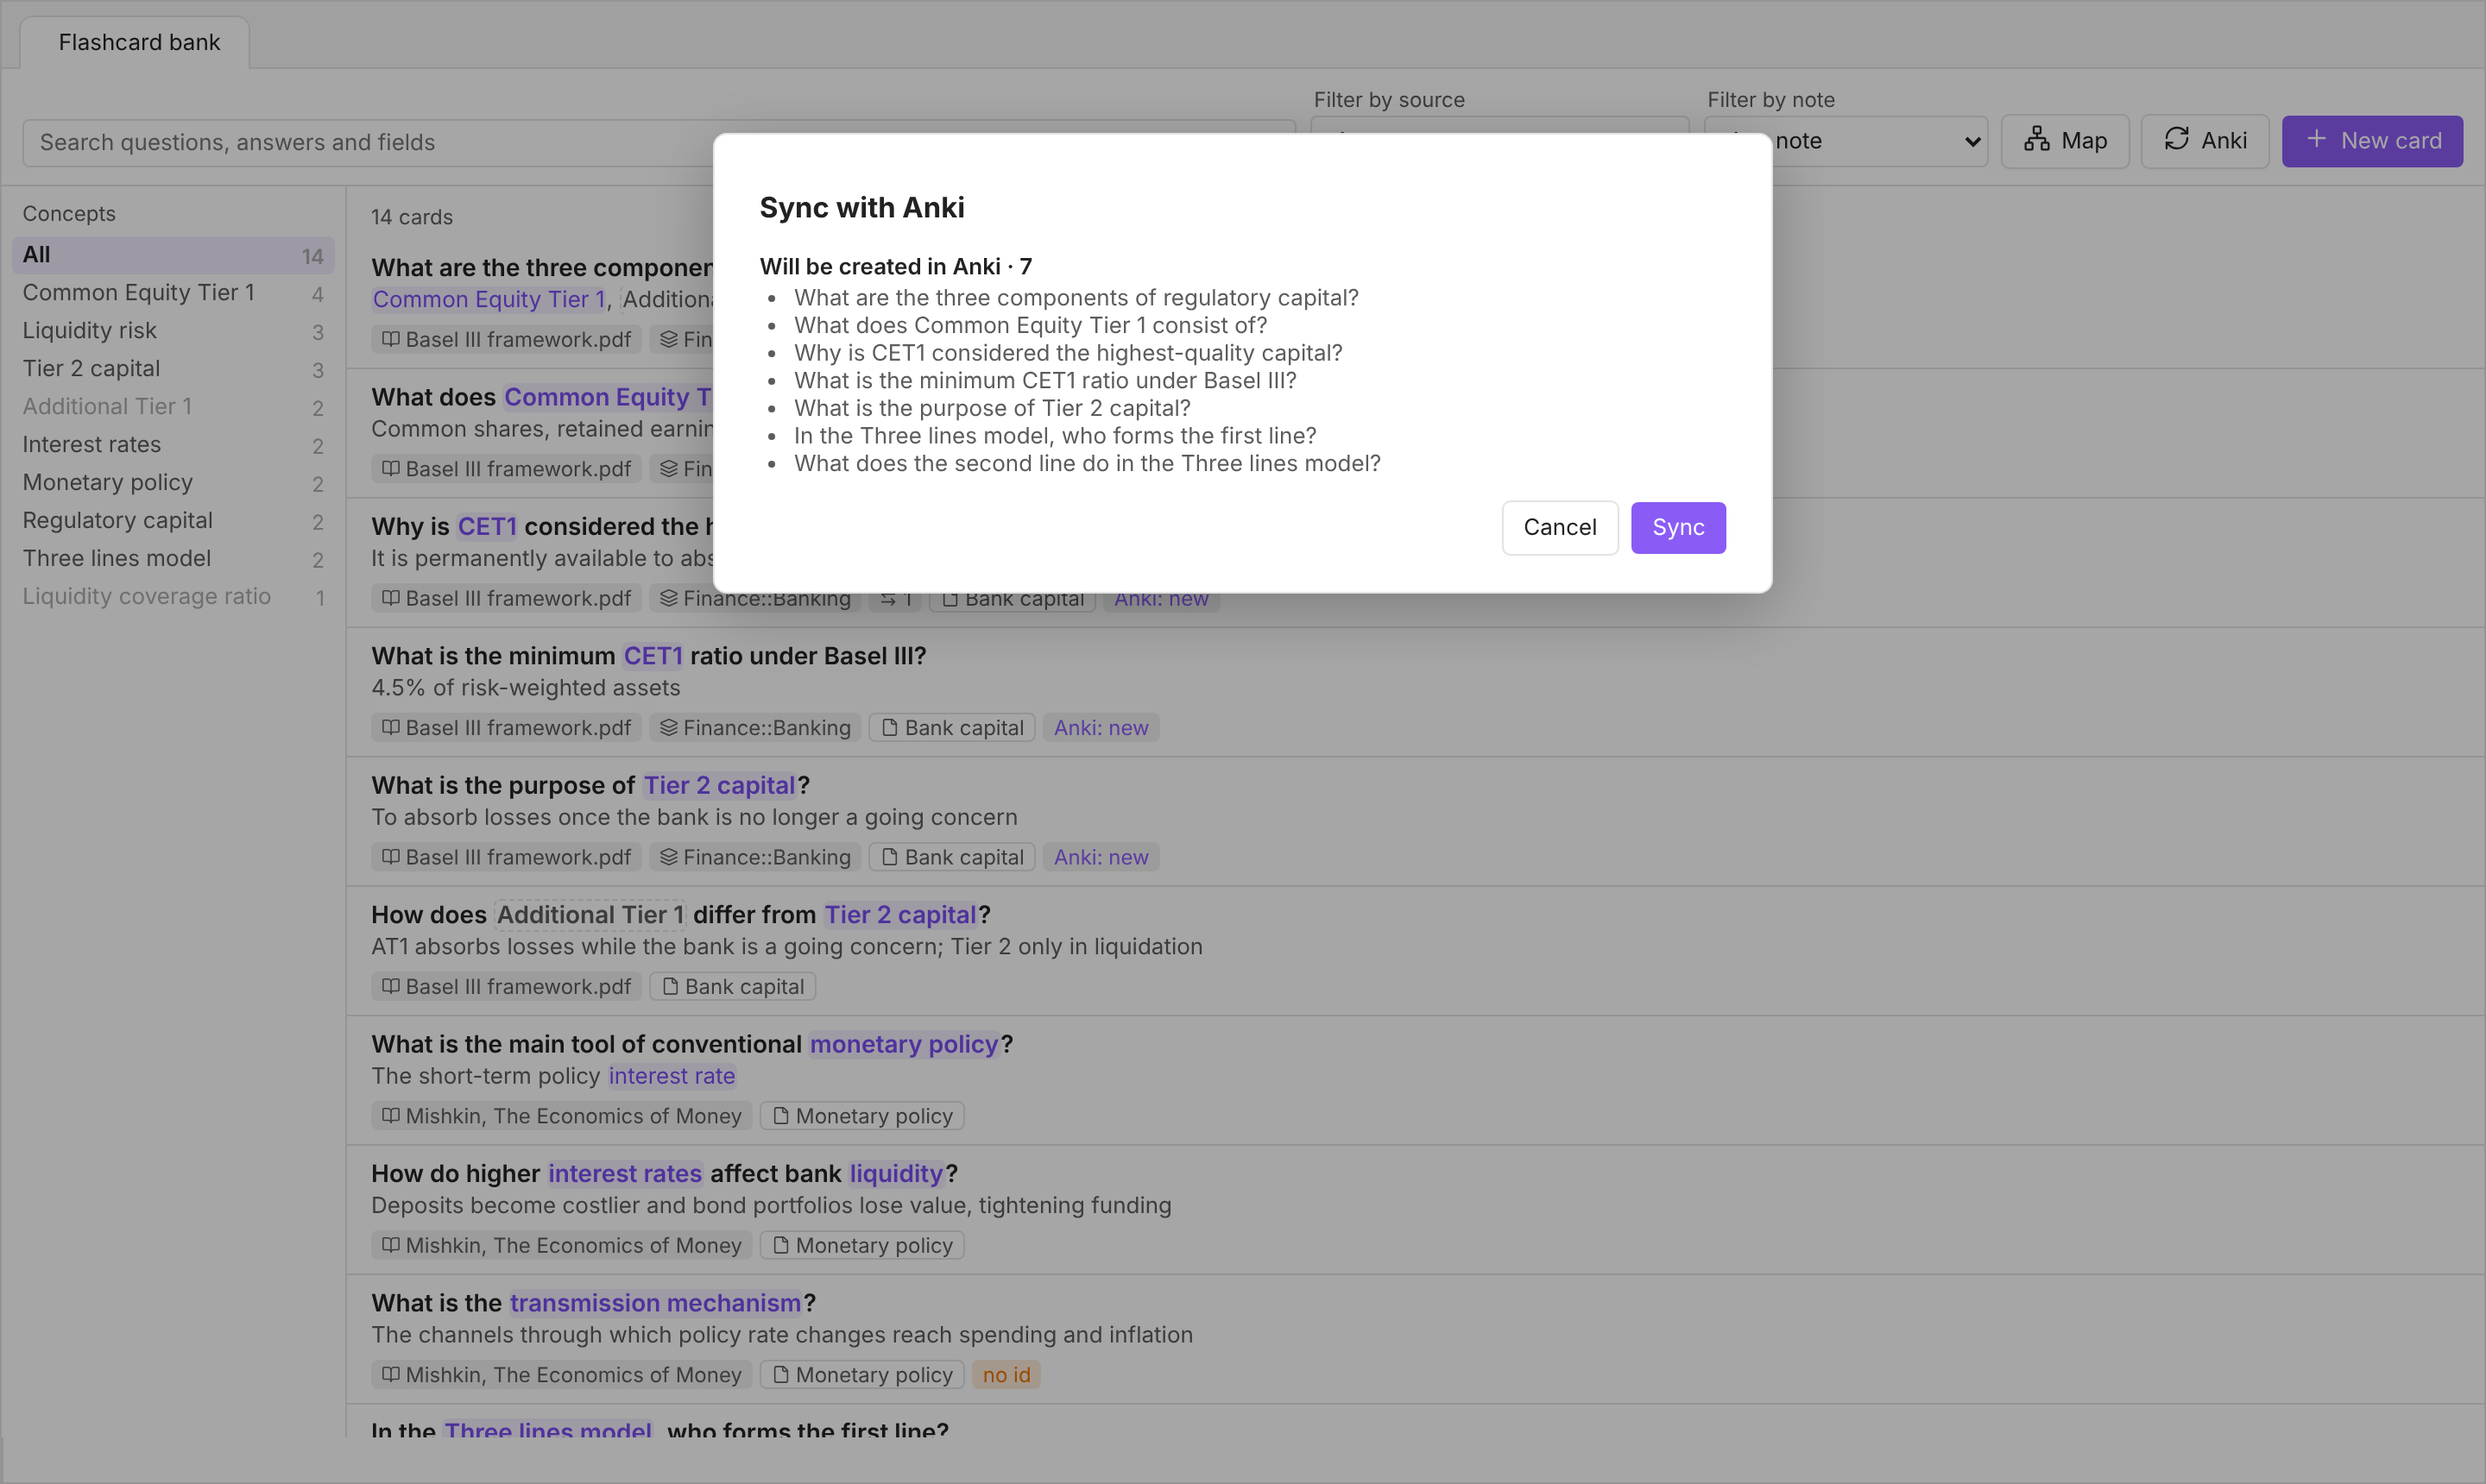Image resolution: width=2486 pixels, height=1484 pixels.
Task: Click the transmission mechanism link
Action: click(x=654, y=1303)
